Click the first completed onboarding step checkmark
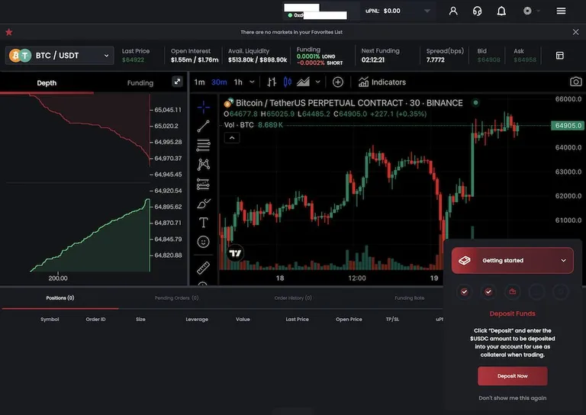This screenshot has width=586, height=415. coord(464,291)
